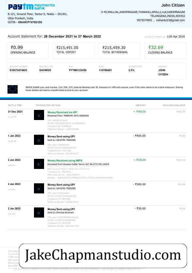
Task: Select the Total Deposit card
Action: coord(73,51)
